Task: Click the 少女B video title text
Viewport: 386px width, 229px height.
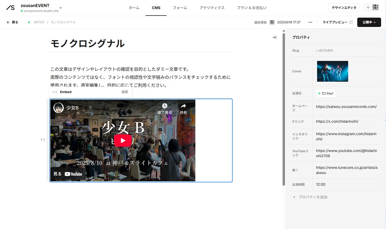Action: [x=72, y=108]
